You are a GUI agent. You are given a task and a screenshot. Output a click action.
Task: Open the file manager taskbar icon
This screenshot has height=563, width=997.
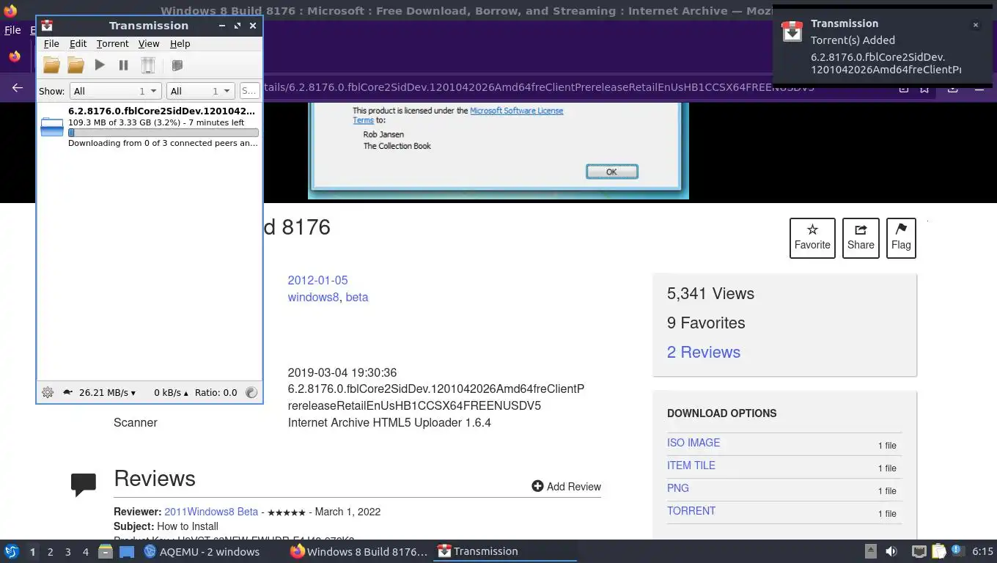click(x=106, y=551)
